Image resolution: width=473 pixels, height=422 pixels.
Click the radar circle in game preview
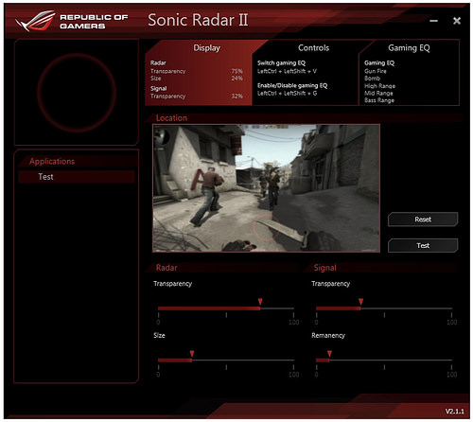(x=267, y=227)
